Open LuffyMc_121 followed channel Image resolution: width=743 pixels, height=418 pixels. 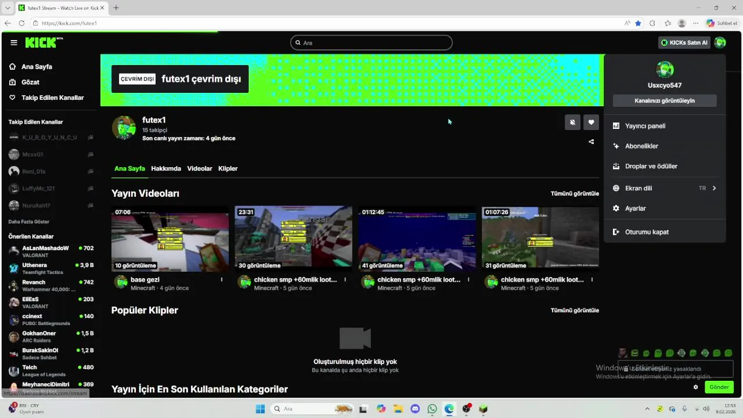pyautogui.click(x=51, y=189)
